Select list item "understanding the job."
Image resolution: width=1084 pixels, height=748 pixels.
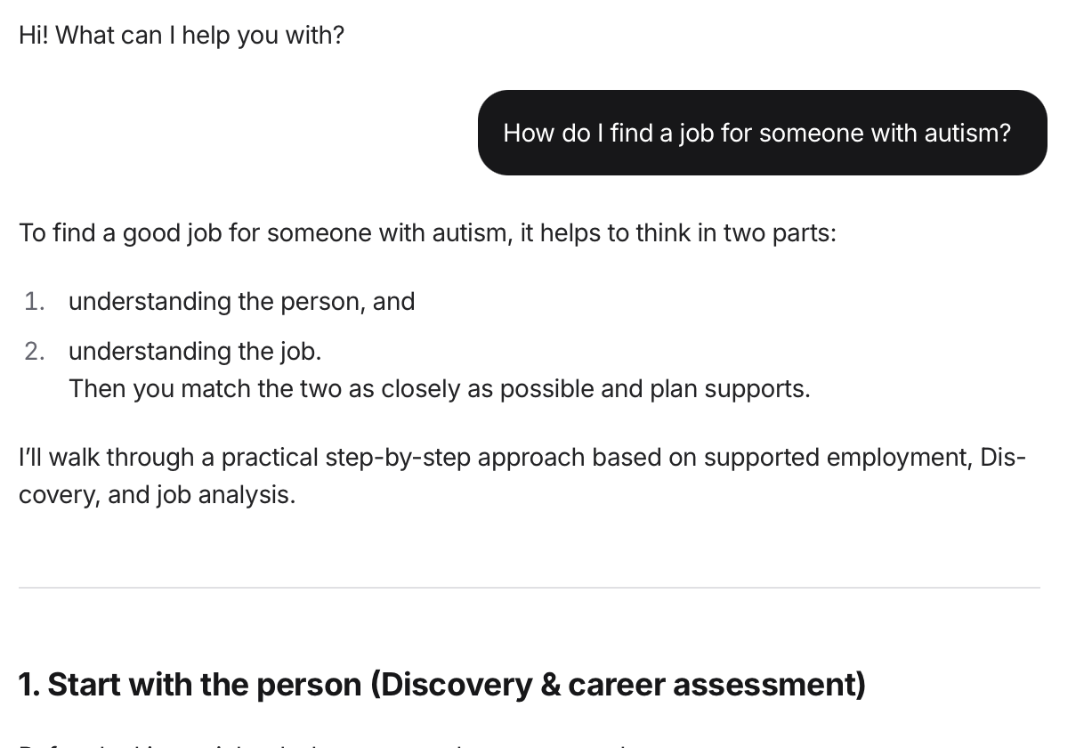click(195, 352)
